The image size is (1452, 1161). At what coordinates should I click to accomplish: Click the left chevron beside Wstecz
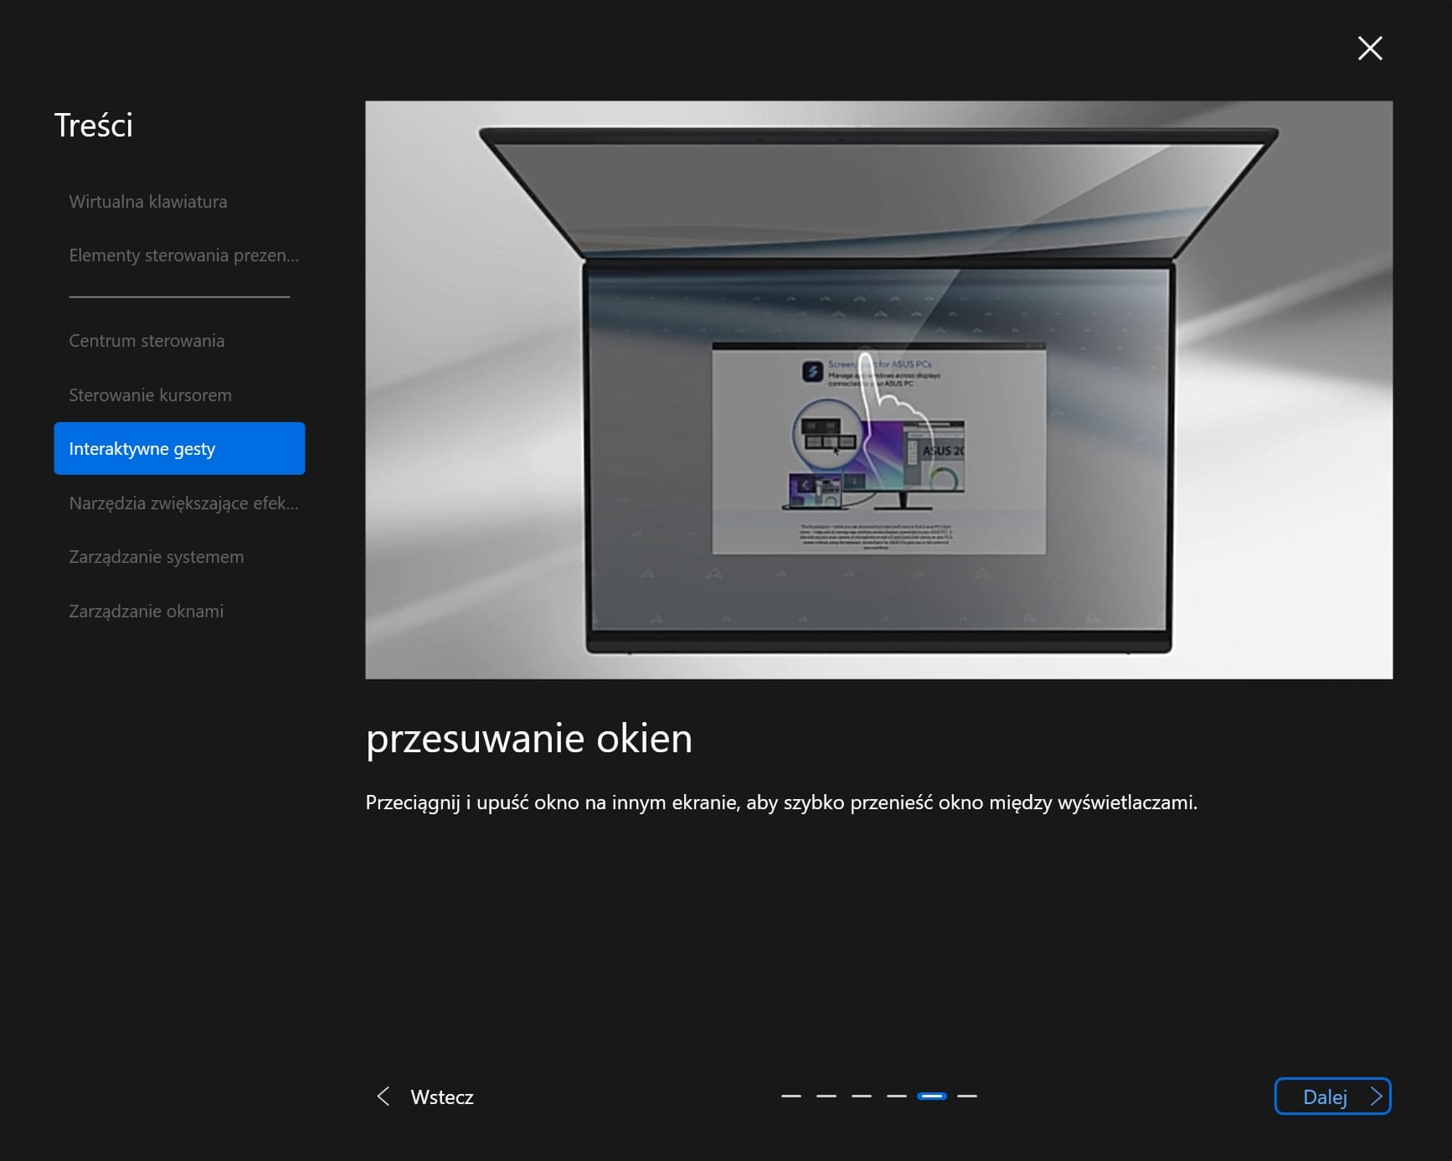(384, 1096)
